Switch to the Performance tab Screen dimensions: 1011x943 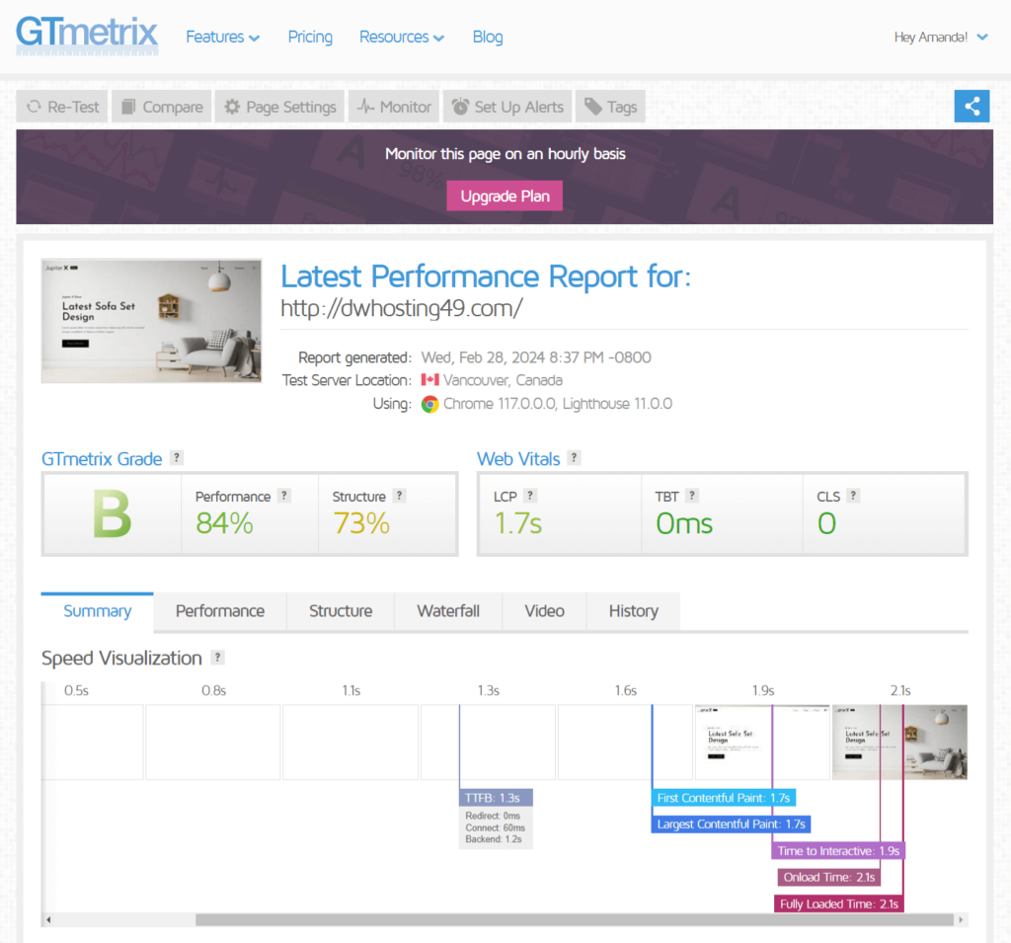(x=220, y=611)
